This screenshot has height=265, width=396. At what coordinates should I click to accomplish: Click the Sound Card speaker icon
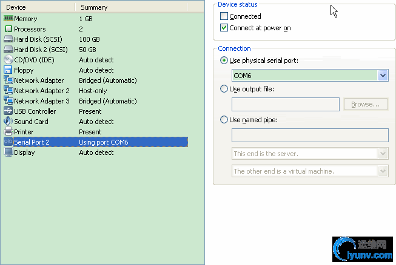(x=8, y=122)
